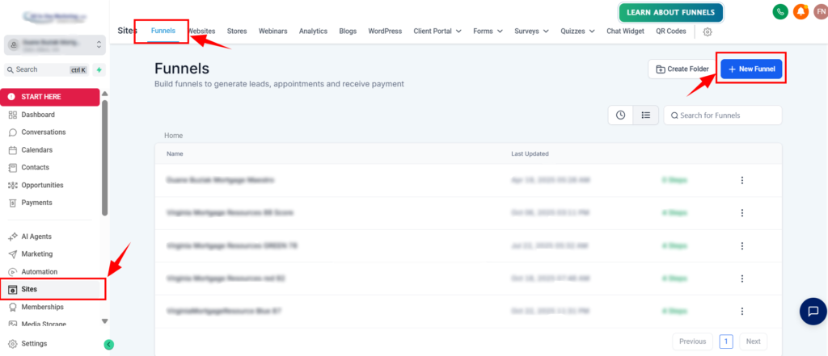Open the chat widget bubble icon
This screenshot has width=828, height=356.
tap(813, 311)
